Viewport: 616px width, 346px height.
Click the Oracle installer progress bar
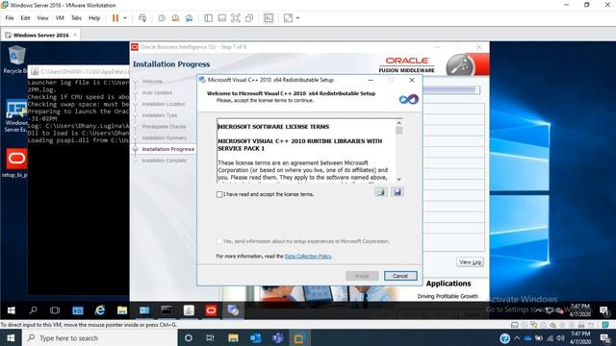(451, 90)
